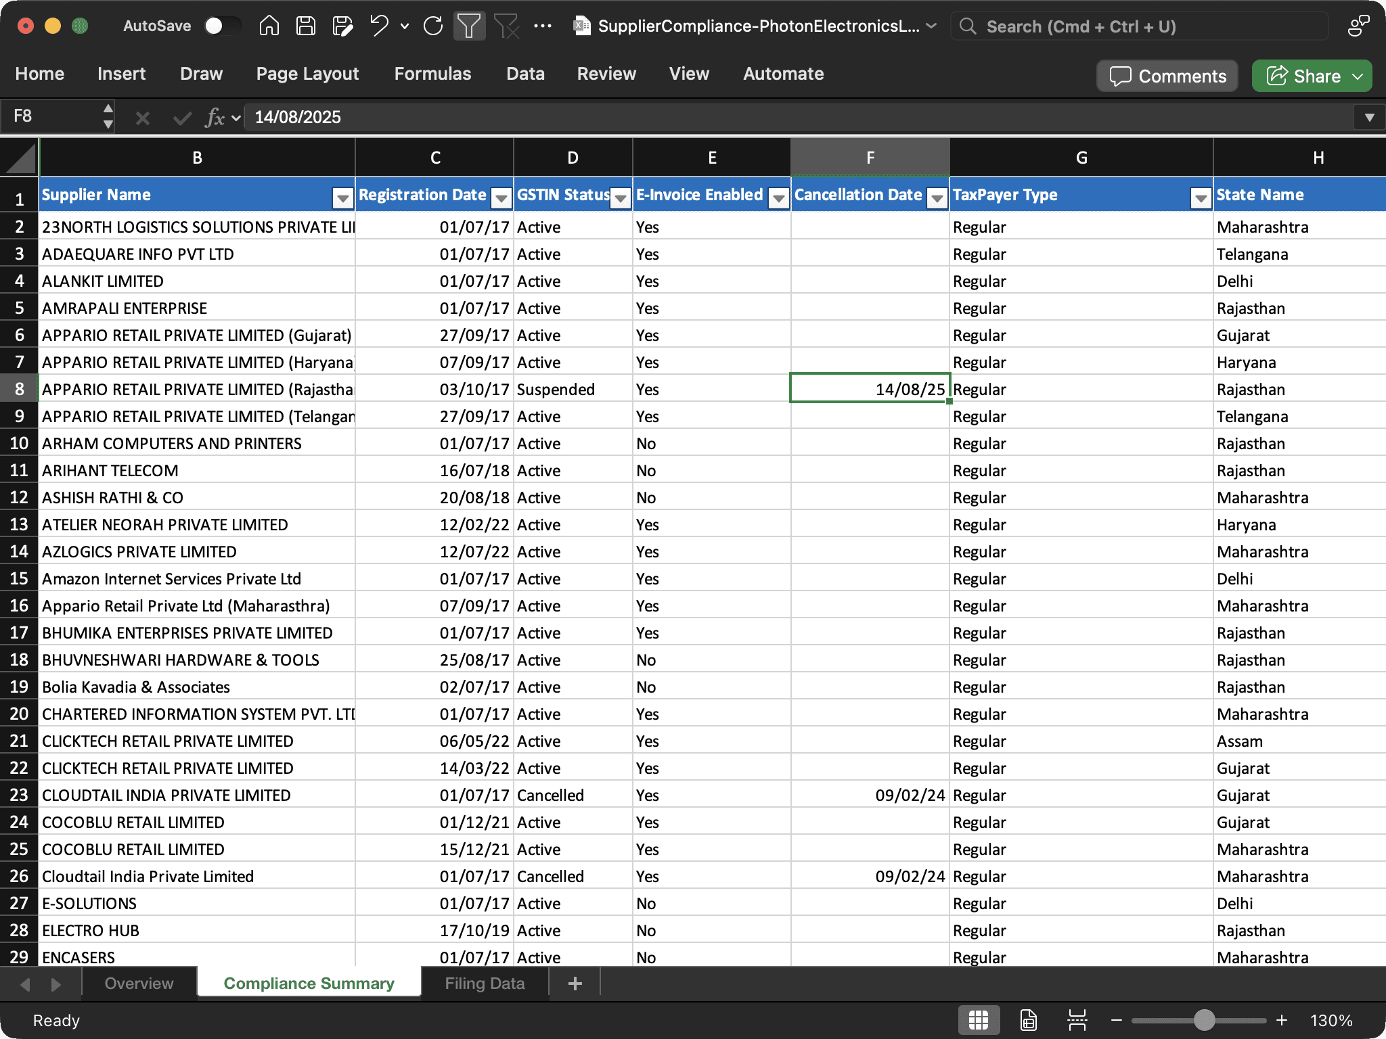Switch to the Filing Data sheet
The image size is (1386, 1039).
click(485, 984)
